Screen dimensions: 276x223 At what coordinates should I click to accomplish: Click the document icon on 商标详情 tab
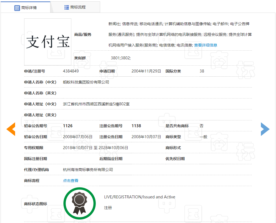[17, 8]
